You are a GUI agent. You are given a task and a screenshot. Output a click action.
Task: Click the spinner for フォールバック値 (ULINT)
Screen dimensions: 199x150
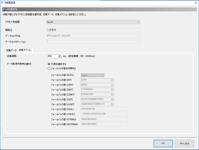[112, 104]
